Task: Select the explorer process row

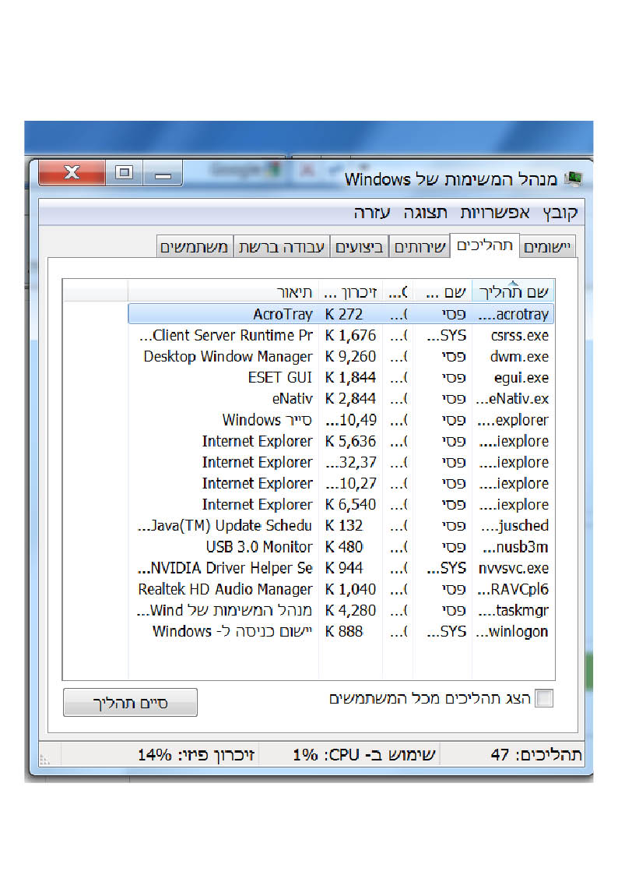Action: [x=341, y=420]
